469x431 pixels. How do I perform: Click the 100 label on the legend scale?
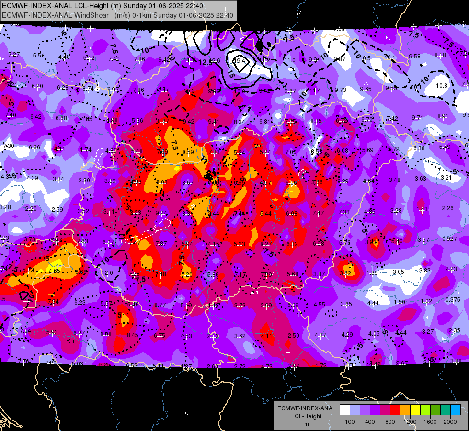350,422
